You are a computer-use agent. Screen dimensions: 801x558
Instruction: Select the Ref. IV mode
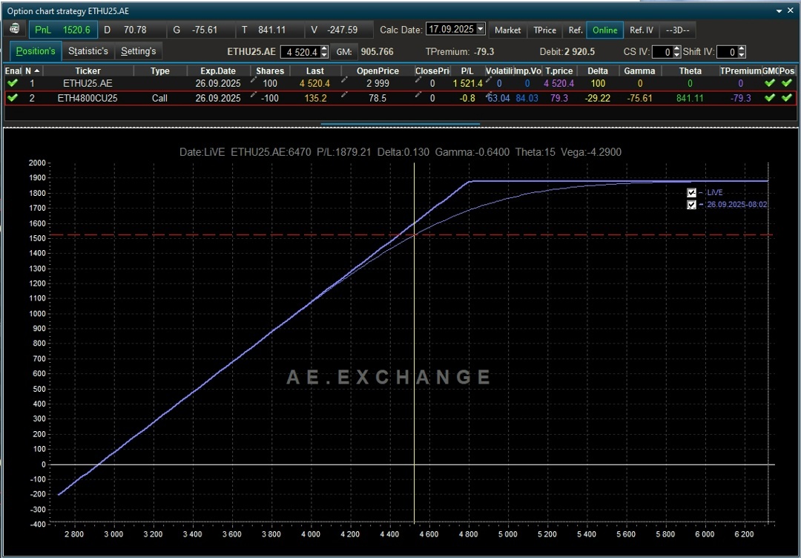[641, 30]
